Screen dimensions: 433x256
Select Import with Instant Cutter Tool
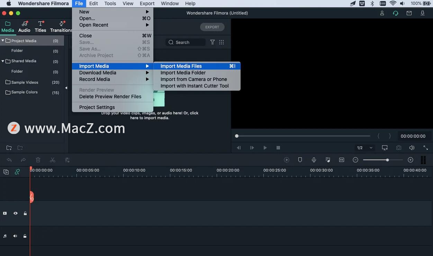[x=197, y=86]
